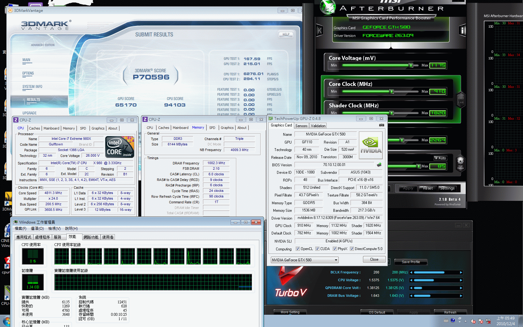The width and height of the screenshot is (523, 327).
Task: Adjust the Core Voltage slider handle
Action: coord(411,65)
